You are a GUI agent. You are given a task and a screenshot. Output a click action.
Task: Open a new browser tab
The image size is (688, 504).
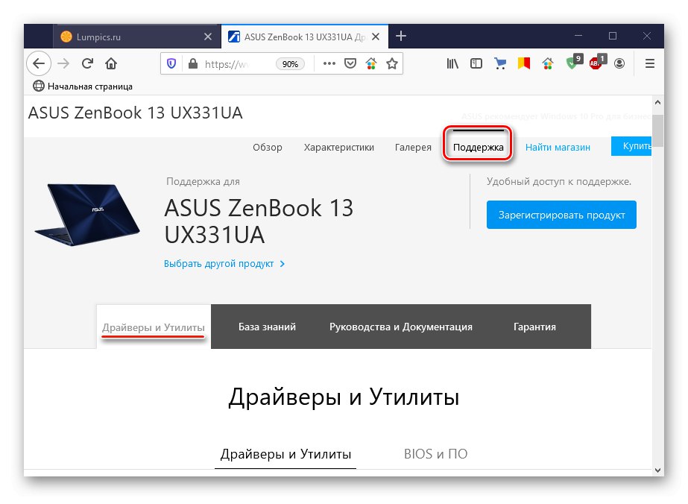[400, 36]
